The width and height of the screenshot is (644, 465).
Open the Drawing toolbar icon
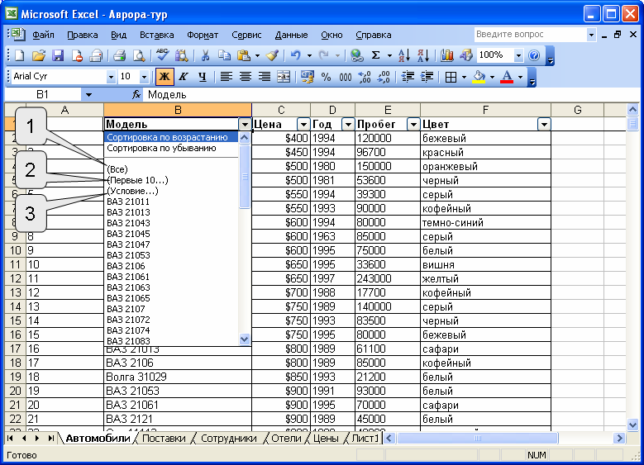pyautogui.click(x=466, y=55)
